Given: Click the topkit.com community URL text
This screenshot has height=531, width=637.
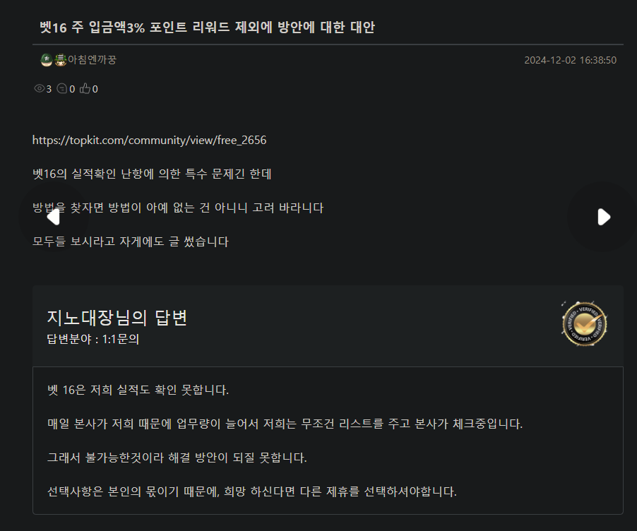Looking at the screenshot, I should click(x=150, y=141).
